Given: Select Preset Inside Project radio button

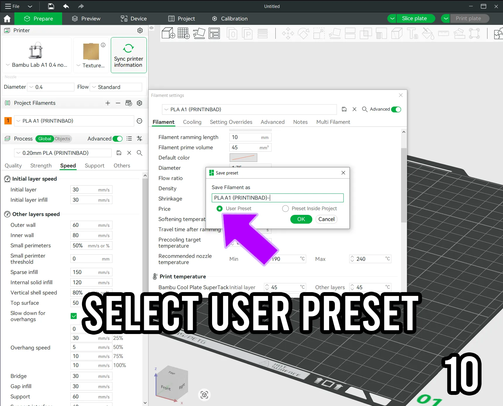Looking at the screenshot, I should tap(285, 208).
